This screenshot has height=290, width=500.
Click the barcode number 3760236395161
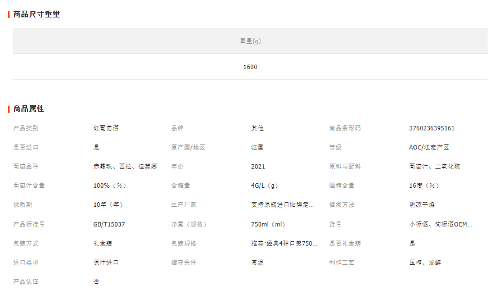pos(431,128)
